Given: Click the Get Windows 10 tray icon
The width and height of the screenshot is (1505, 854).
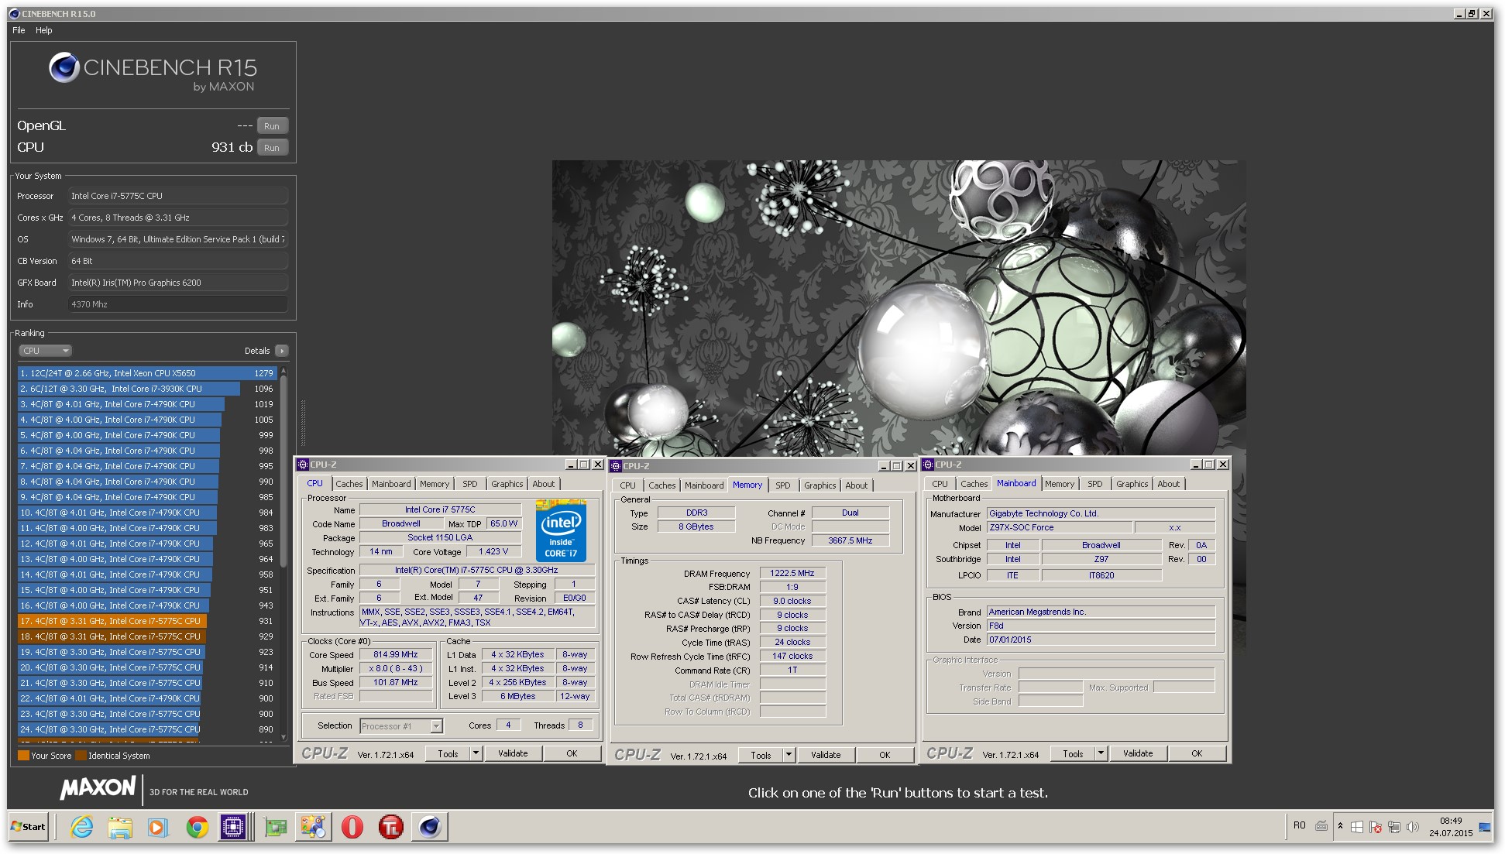Looking at the screenshot, I should pos(1357,827).
